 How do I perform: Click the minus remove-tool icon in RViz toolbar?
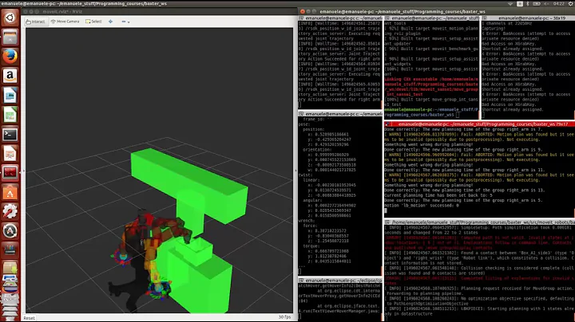tap(124, 22)
